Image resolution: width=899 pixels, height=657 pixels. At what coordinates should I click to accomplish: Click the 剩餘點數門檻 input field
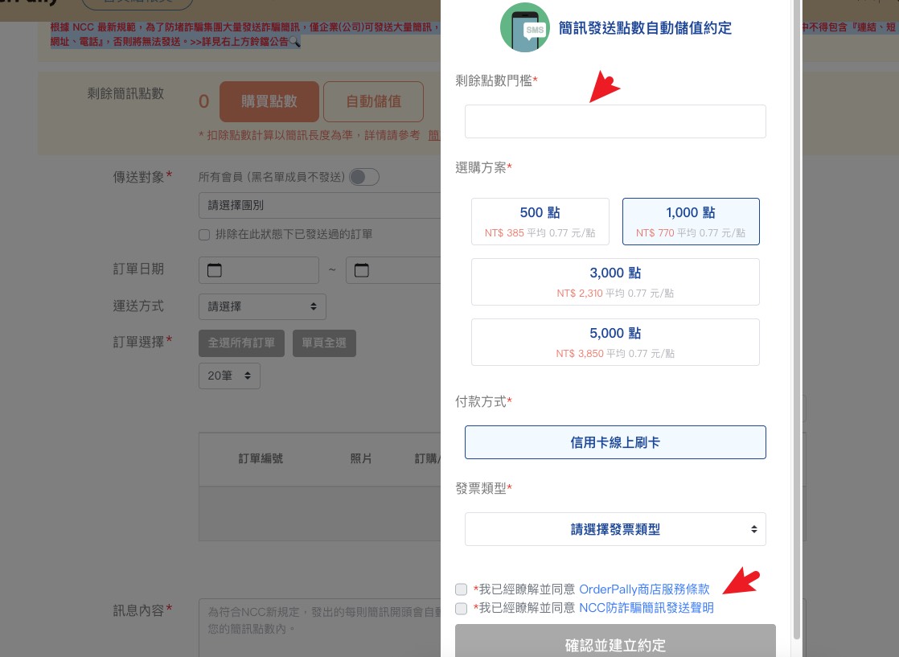tap(615, 121)
